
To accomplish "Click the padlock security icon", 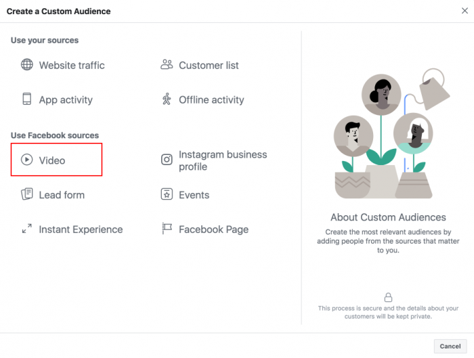I will click(388, 297).
